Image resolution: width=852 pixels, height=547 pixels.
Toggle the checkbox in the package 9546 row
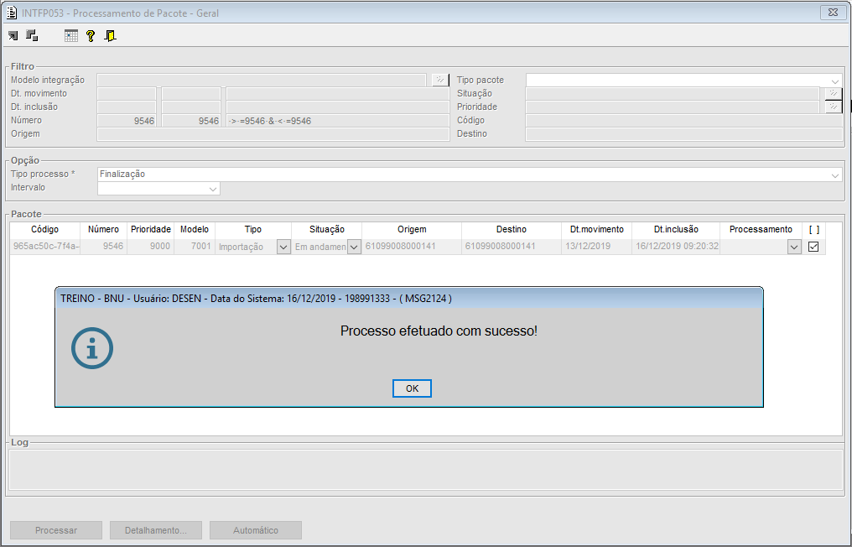[813, 247]
